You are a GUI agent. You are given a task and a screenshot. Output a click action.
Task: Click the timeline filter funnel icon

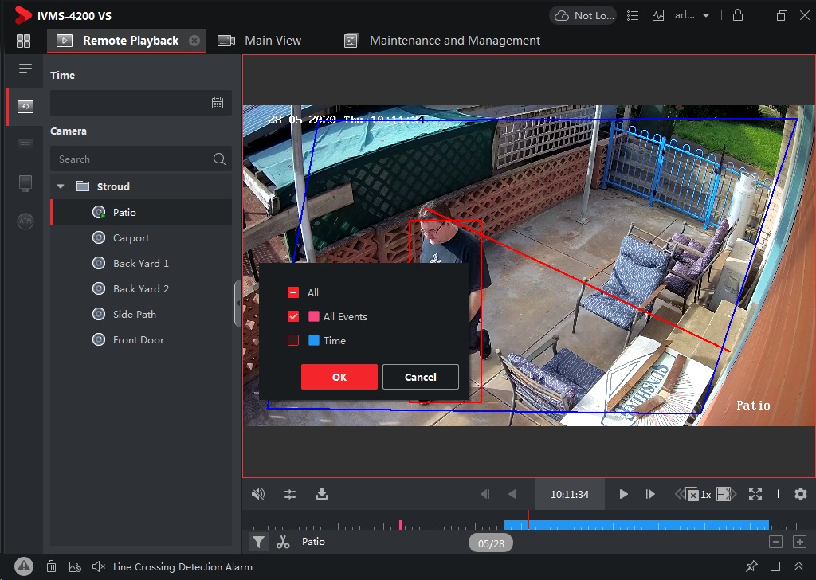[x=258, y=542]
